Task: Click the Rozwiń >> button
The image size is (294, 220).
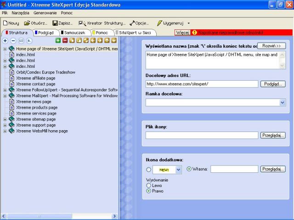Action: pyautogui.click(x=271, y=46)
